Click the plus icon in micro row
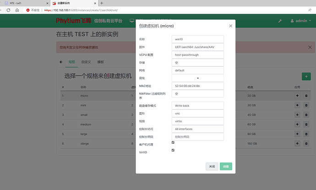This screenshot has height=190, width=316. pyautogui.click(x=298, y=96)
